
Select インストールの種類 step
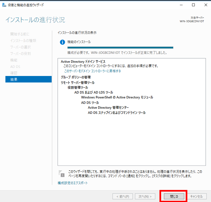tap(23, 41)
